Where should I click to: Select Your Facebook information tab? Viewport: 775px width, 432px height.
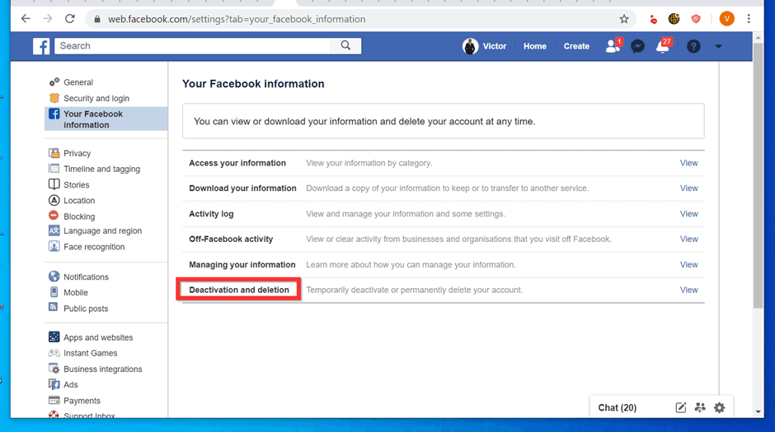click(x=106, y=118)
